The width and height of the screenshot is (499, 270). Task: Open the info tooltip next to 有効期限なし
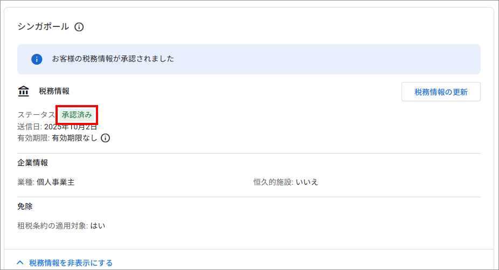(106, 138)
